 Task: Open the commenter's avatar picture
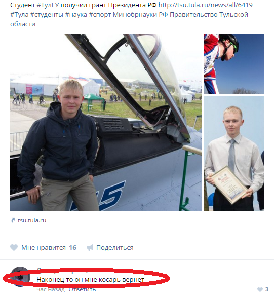[20, 277]
